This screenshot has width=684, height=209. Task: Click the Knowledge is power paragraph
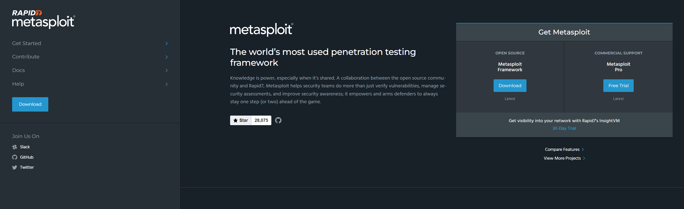(338, 90)
